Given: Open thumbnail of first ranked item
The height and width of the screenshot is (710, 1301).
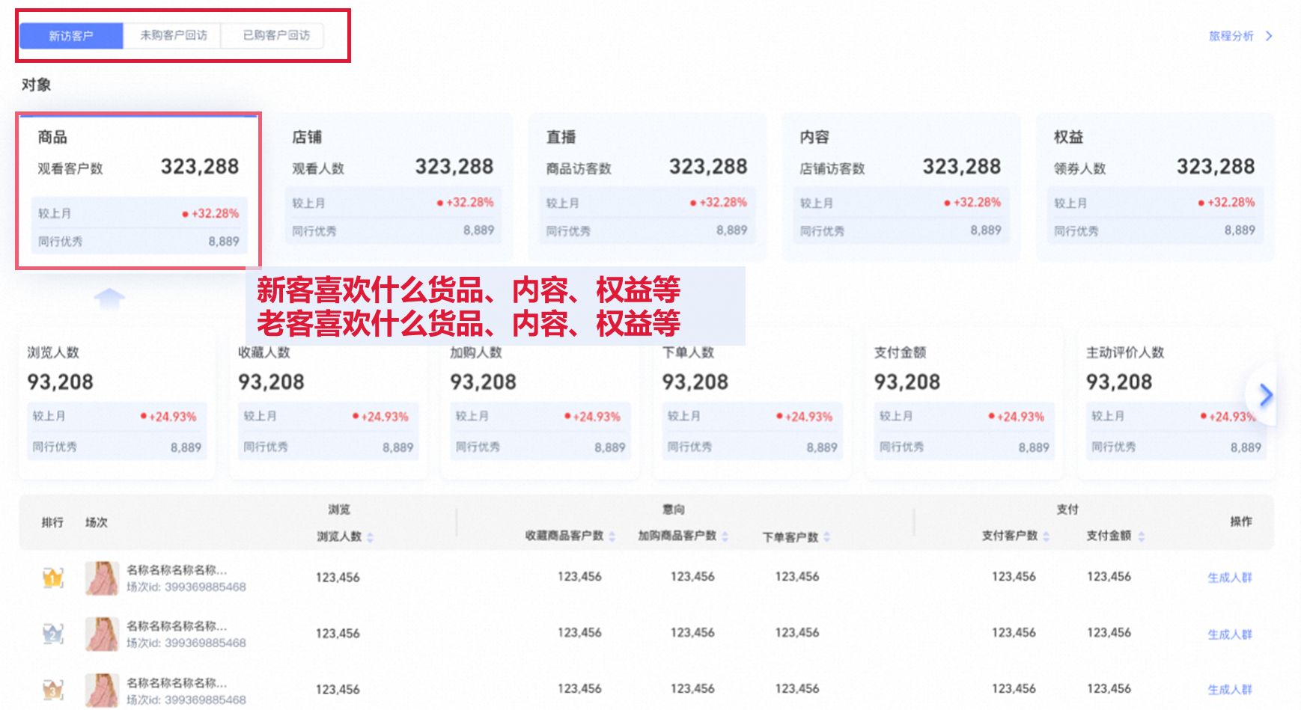Looking at the screenshot, I should [102, 578].
